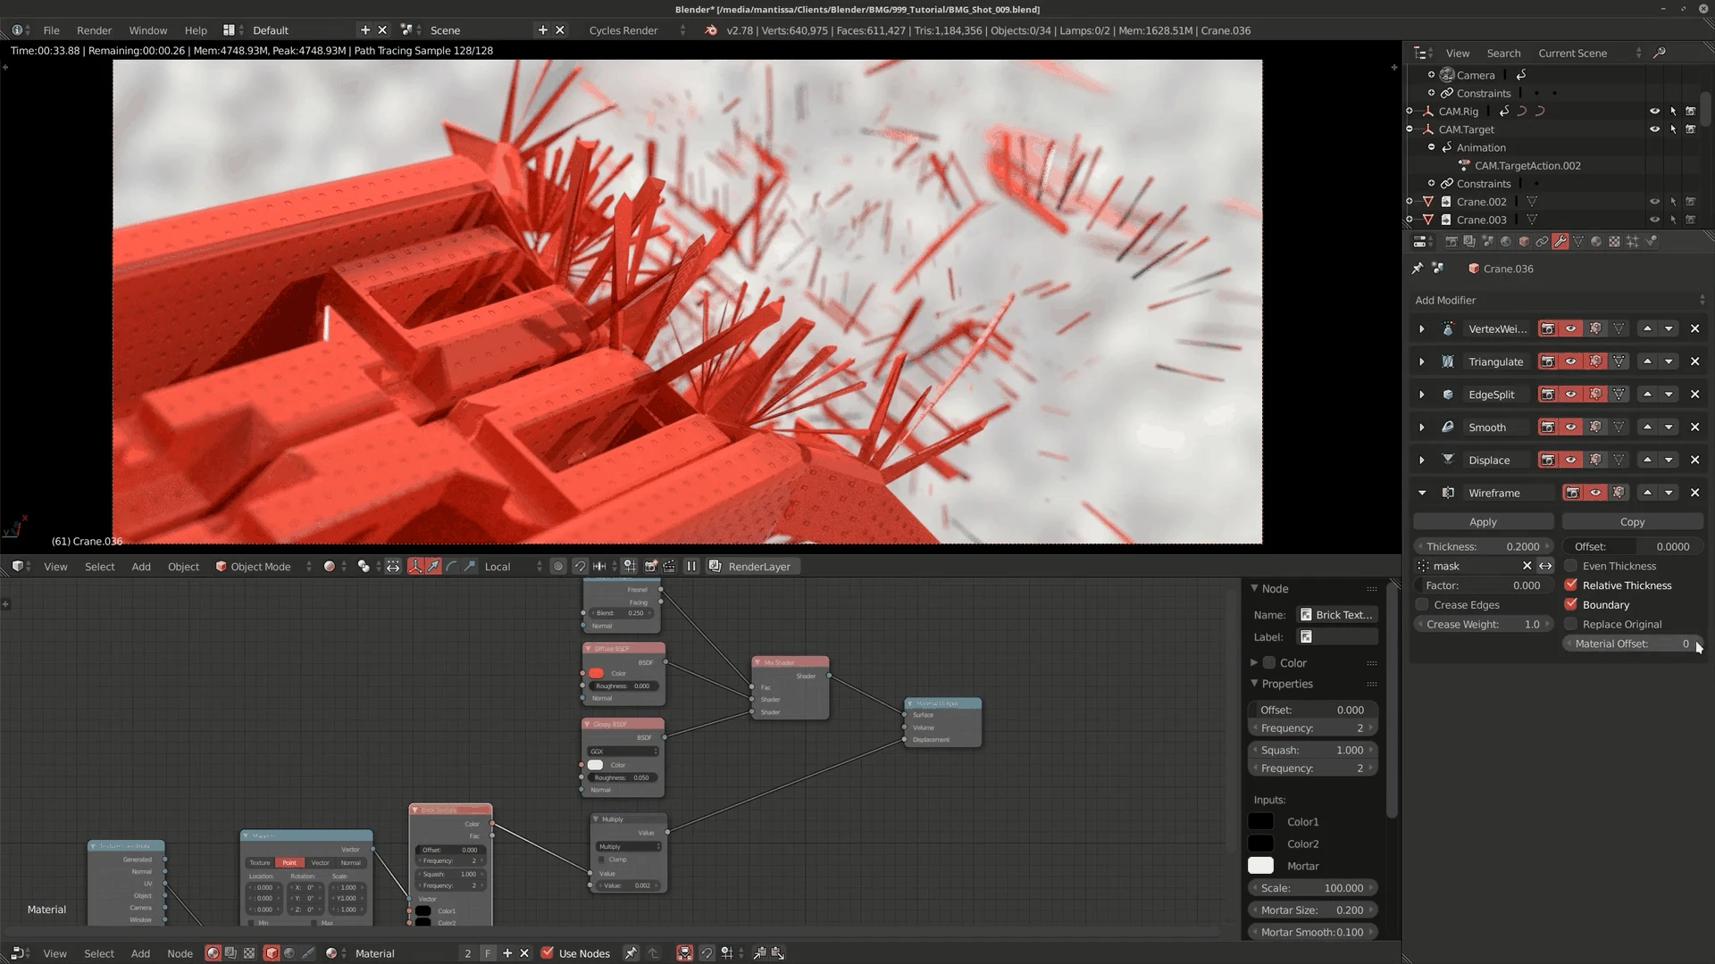Select shader nodes tree type icon
Image resolution: width=1715 pixels, height=964 pixels.
click(213, 953)
